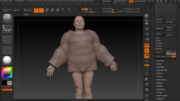The width and height of the screenshot is (180, 101).
Task: Pick a color in the color picker
Action: click(x=7, y=72)
